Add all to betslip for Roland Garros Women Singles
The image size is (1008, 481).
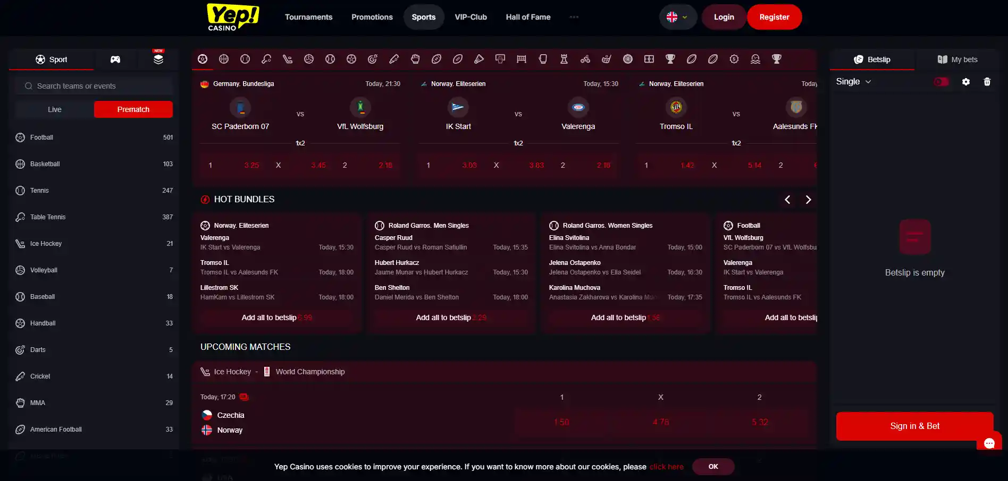tap(626, 317)
